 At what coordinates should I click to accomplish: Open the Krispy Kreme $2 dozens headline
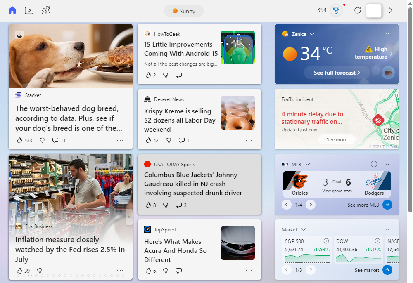180,120
